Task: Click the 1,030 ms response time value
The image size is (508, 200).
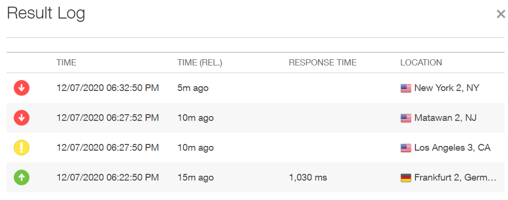Action: point(308,178)
